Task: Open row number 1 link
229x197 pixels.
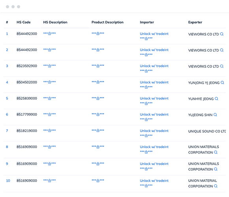Action: (7, 34)
